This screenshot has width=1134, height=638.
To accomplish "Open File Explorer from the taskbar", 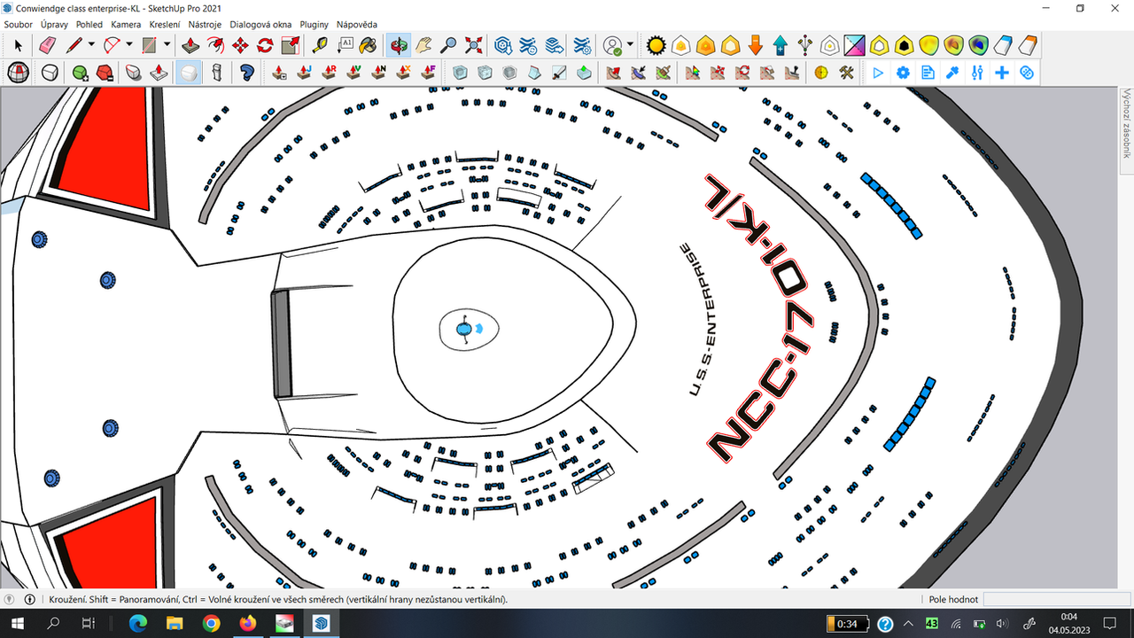I will click(175, 624).
